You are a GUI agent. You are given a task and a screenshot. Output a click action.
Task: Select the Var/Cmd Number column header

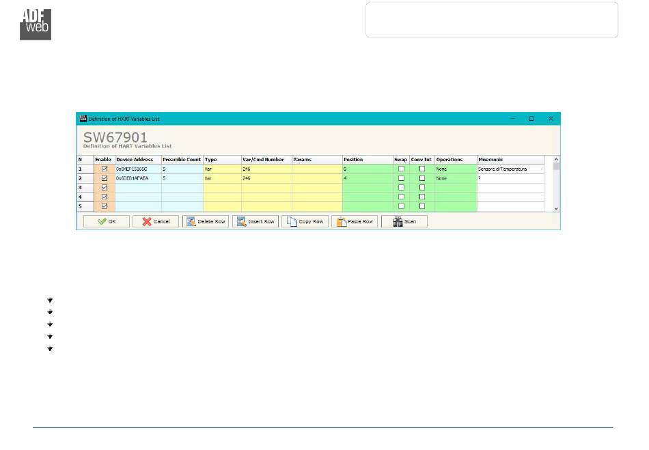coord(266,160)
